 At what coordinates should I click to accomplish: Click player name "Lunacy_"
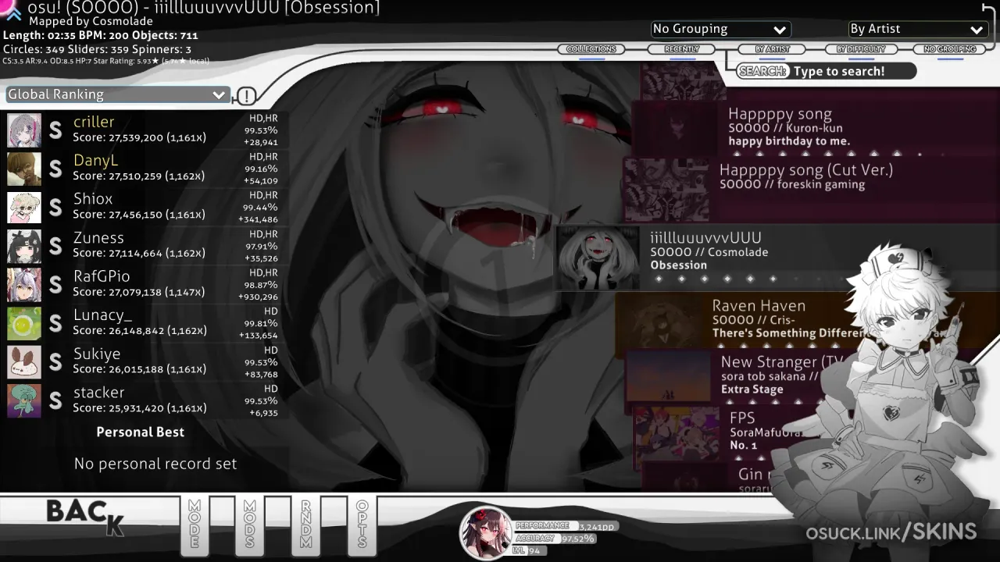tap(103, 315)
